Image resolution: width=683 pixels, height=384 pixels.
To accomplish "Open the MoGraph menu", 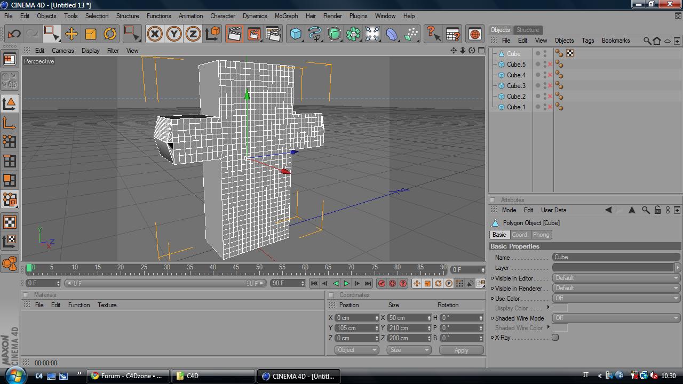I will [x=286, y=16].
